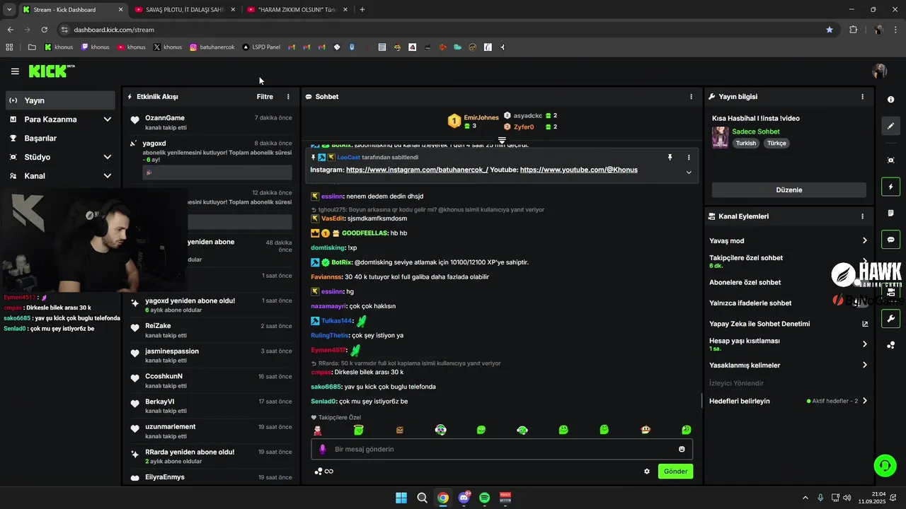This screenshot has width=906, height=509.
Task: Open the Sohbet panel three-dot menu
Action: (692, 97)
